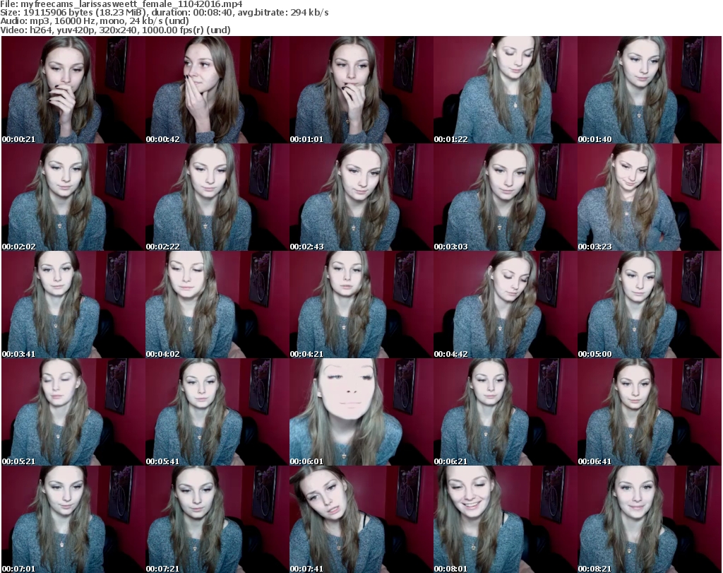Pick the overexposed frame labeled 00:06:01
This screenshot has width=723, height=573.
point(361,412)
